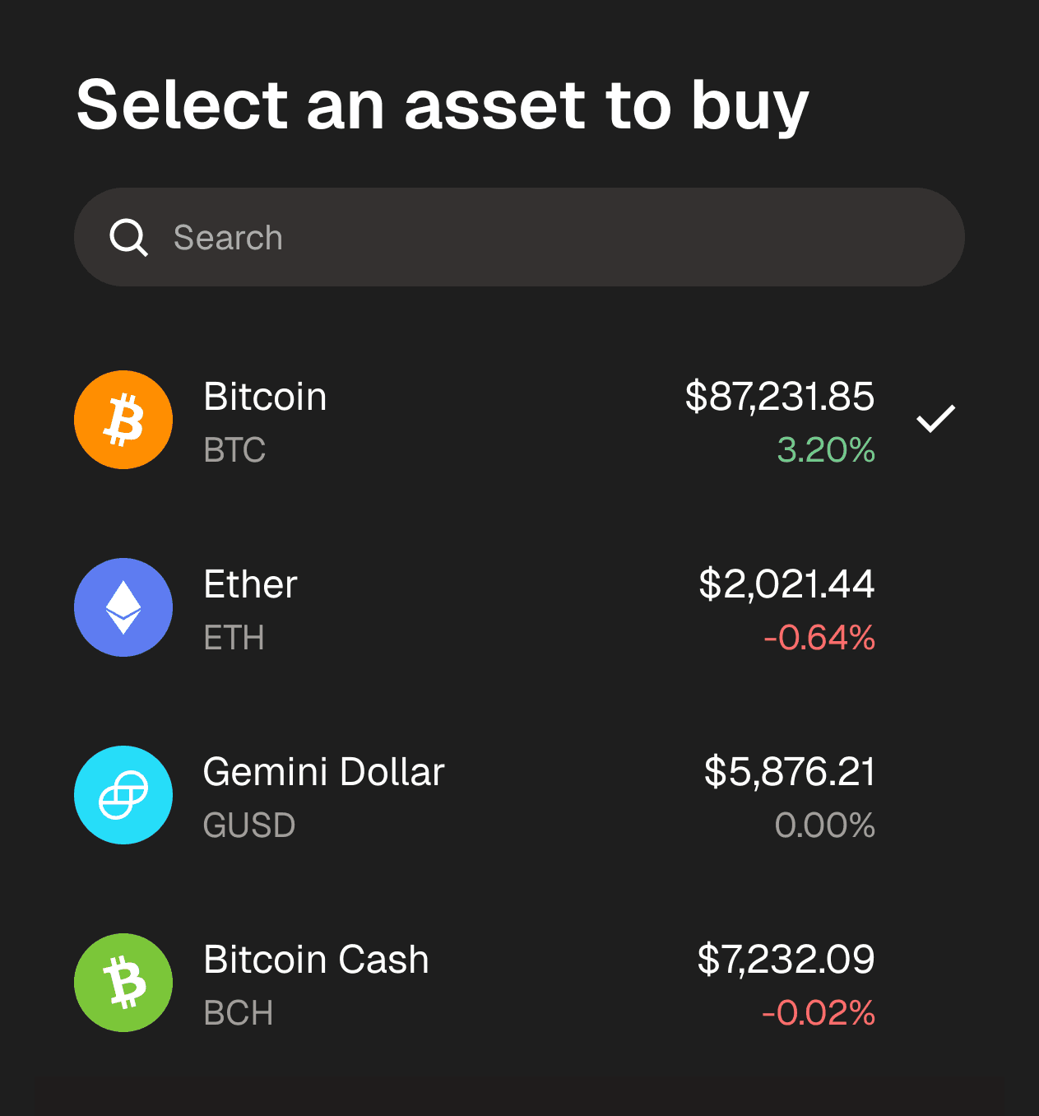This screenshot has width=1039, height=1116.
Task: Click the Bitcoin 3.20% change value
Action: point(826,450)
